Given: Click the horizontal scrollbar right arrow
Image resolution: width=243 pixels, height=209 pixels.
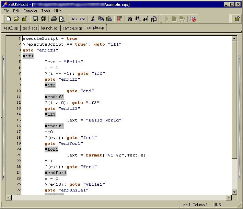Looking at the screenshot, I should pos(229,198).
